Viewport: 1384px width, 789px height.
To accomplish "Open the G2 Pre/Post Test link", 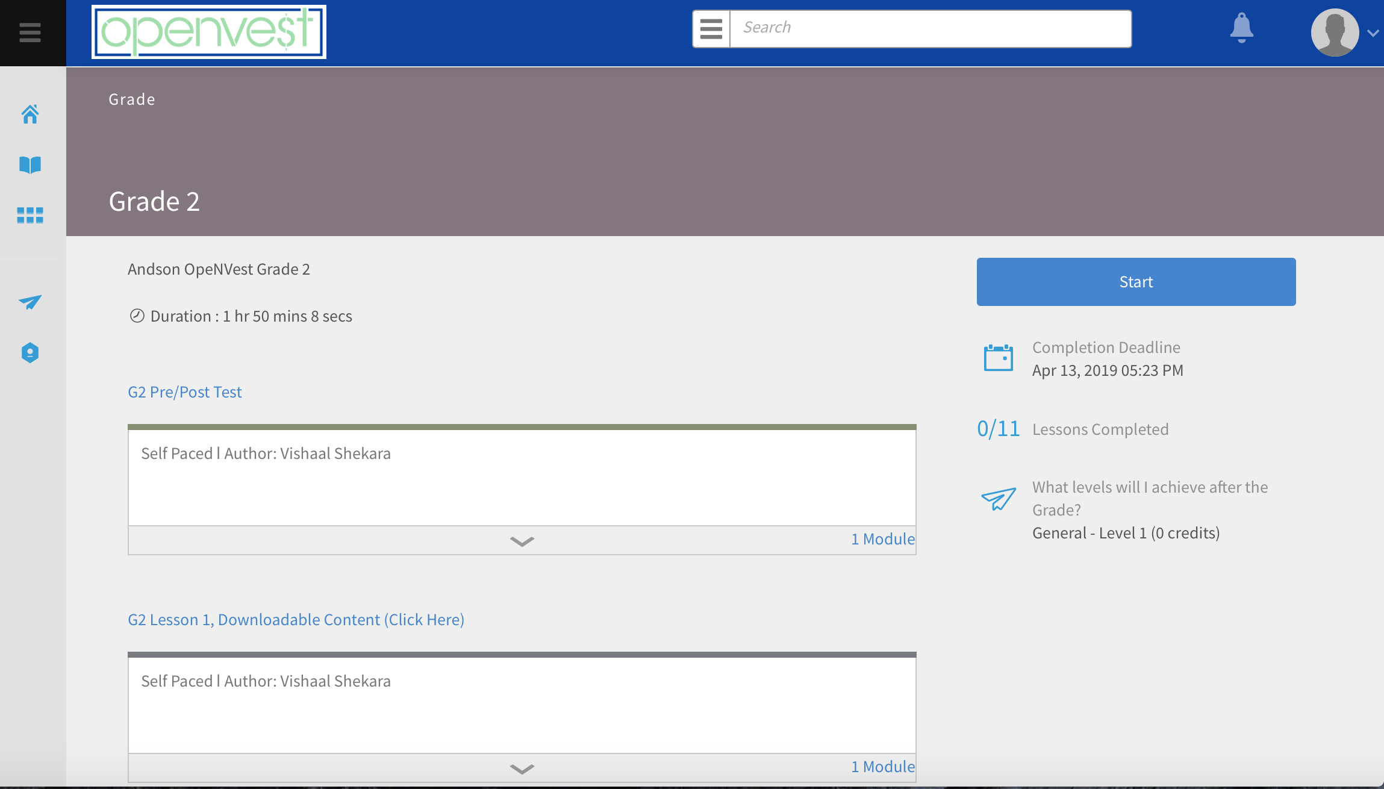I will tap(185, 392).
